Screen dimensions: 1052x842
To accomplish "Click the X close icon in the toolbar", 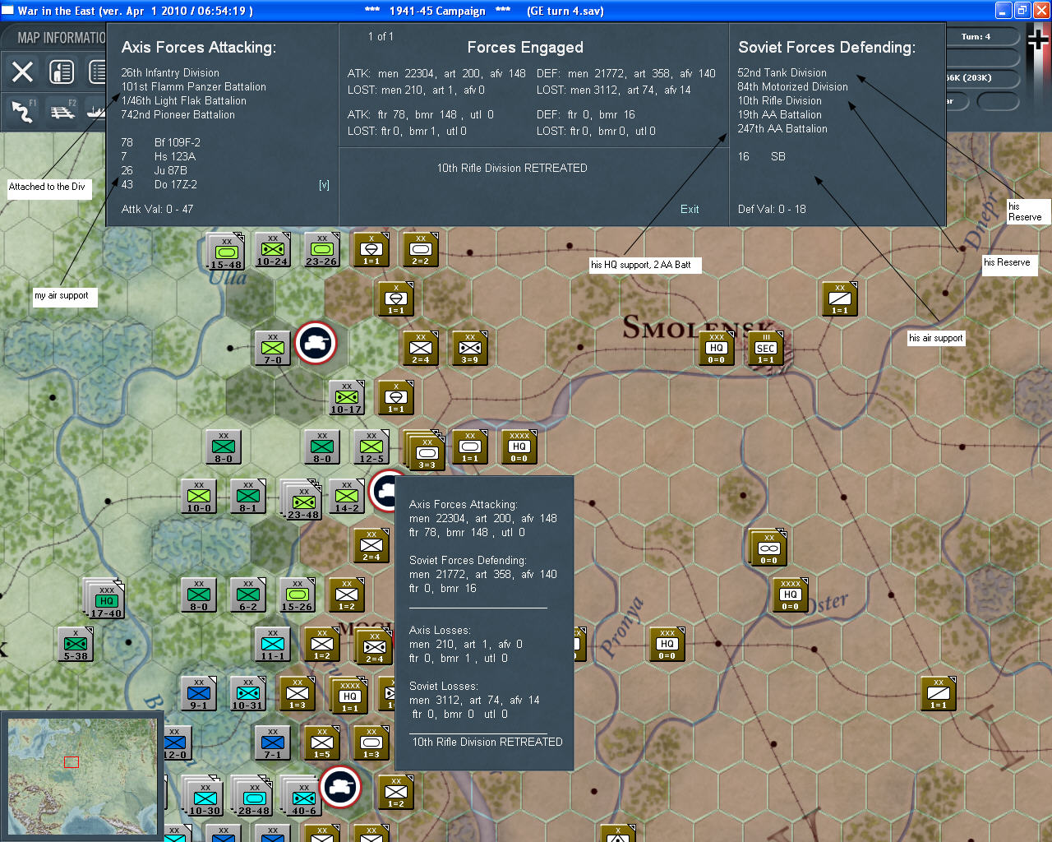I will click(x=23, y=72).
